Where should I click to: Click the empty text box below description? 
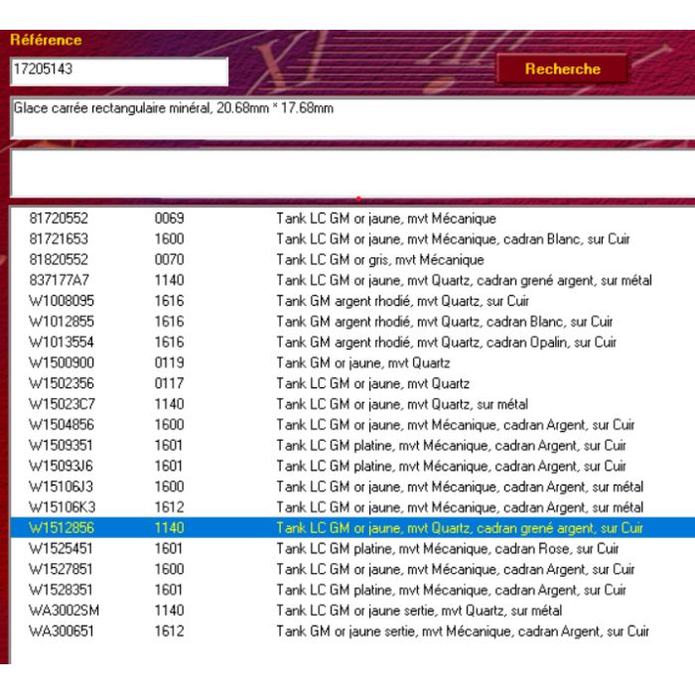(x=347, y=173)
